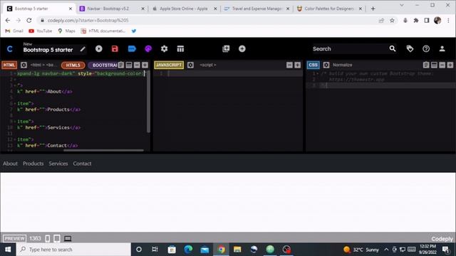Click the Contact link in the preview navbar

tap(82, 164)
